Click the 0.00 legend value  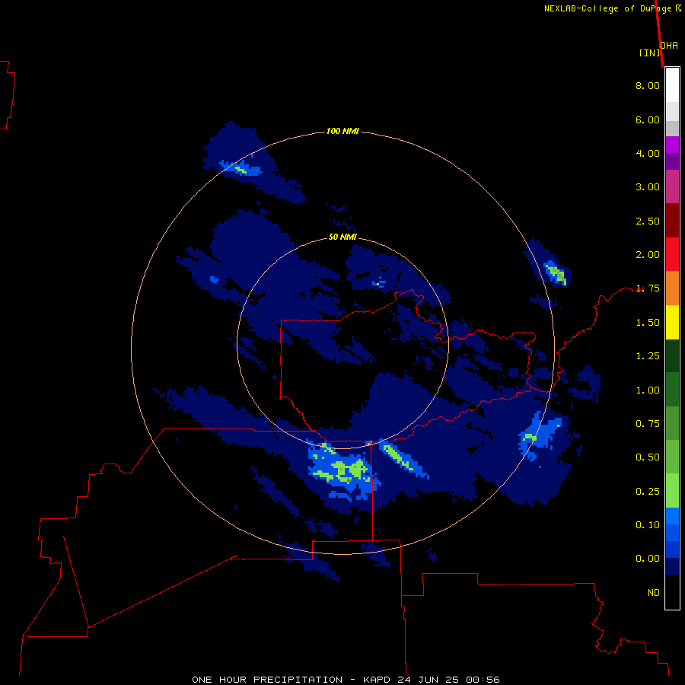pyautogui.click(x=648, y=559)
